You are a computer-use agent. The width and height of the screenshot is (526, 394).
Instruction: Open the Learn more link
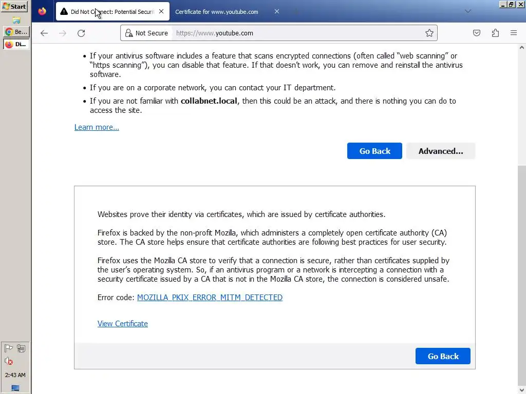pos(97,127)
